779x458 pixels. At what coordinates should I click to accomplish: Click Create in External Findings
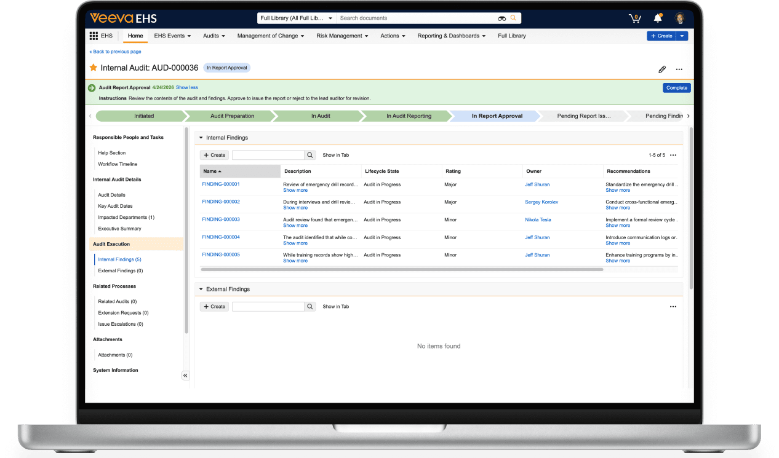pyautogui.click(x=214, y=306)
